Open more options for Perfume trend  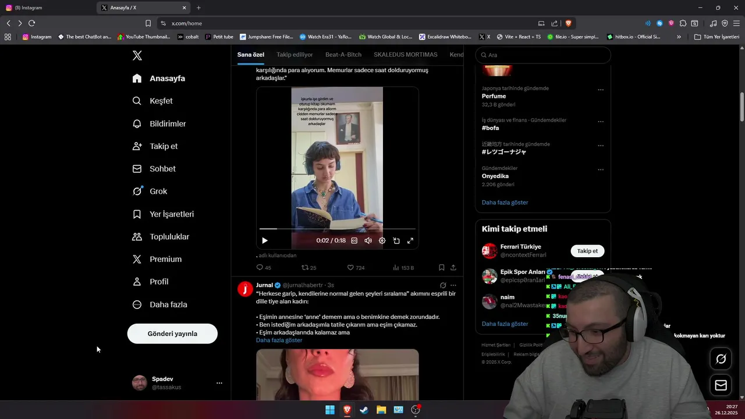tap(601, 90)
